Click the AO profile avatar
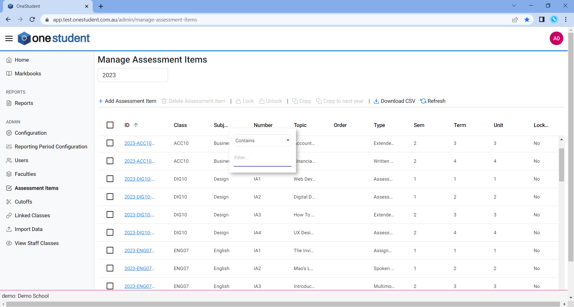The image size is (574, 307). 556,38
